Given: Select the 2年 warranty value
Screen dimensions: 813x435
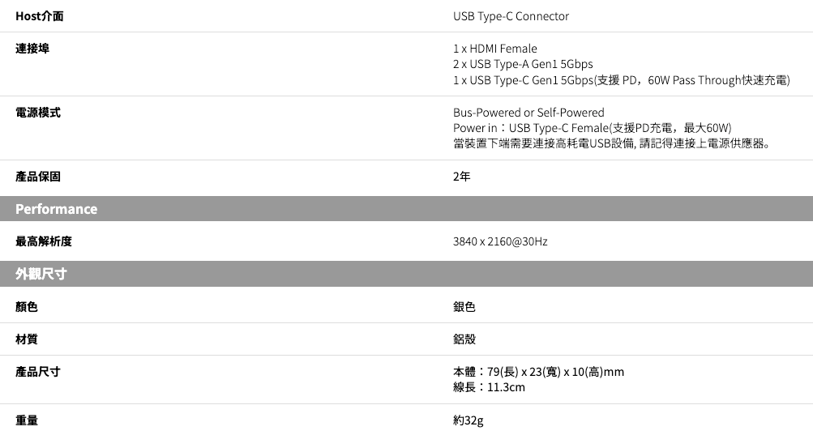Looking at the screenshot, I should (x=461, y=177).
